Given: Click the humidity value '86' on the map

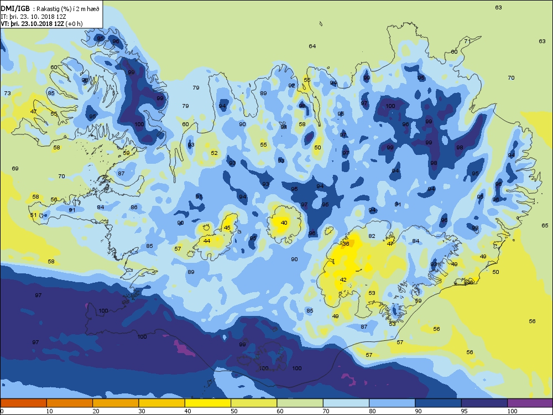Looking at the screenshot, I should (x=134, y=207).
